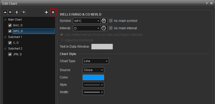
Task: Open the Source Close dropdown
Action: (93, 70)
